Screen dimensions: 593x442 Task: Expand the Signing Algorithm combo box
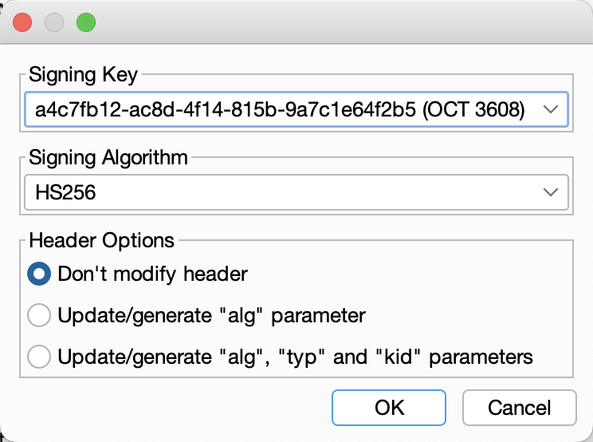pyautogui.click(x=296, y=192)
